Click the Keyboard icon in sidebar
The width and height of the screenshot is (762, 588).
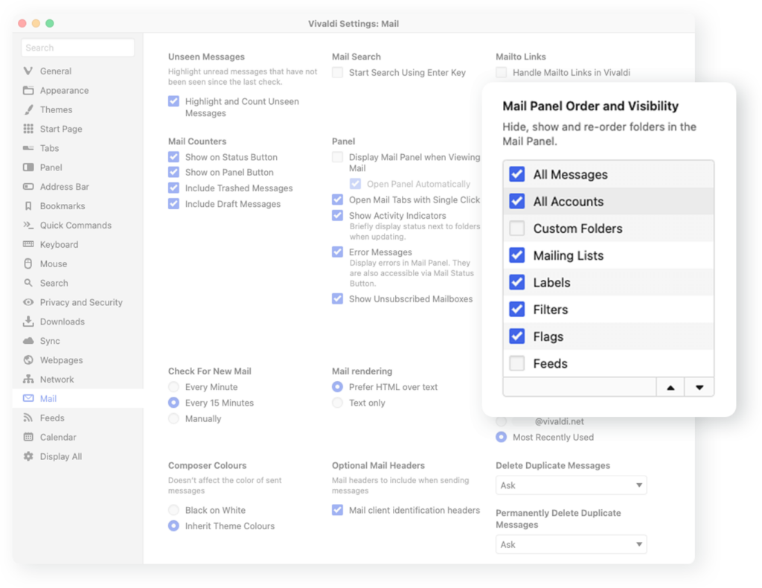tap(28, 244)
